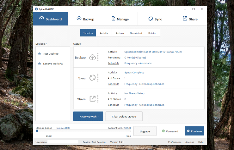Click the Storage Space usage slider handle
This screenshot has width=234, height=150.
pos(37,131)
